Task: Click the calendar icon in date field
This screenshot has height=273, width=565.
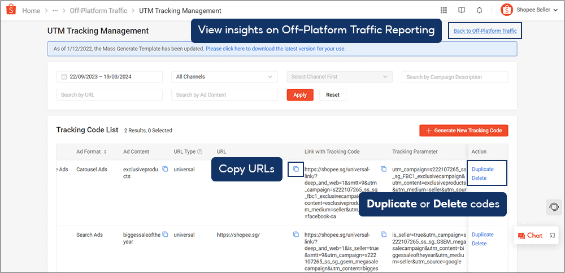Action: tap(64, 77)
